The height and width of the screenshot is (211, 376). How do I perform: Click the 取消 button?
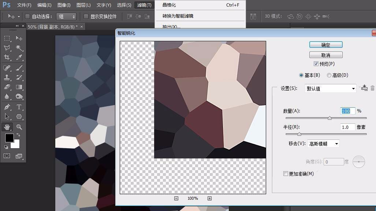(325, 55)
